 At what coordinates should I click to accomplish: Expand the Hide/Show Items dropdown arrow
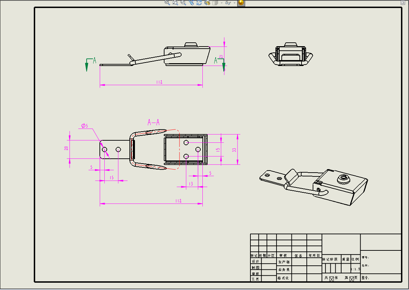234,3
